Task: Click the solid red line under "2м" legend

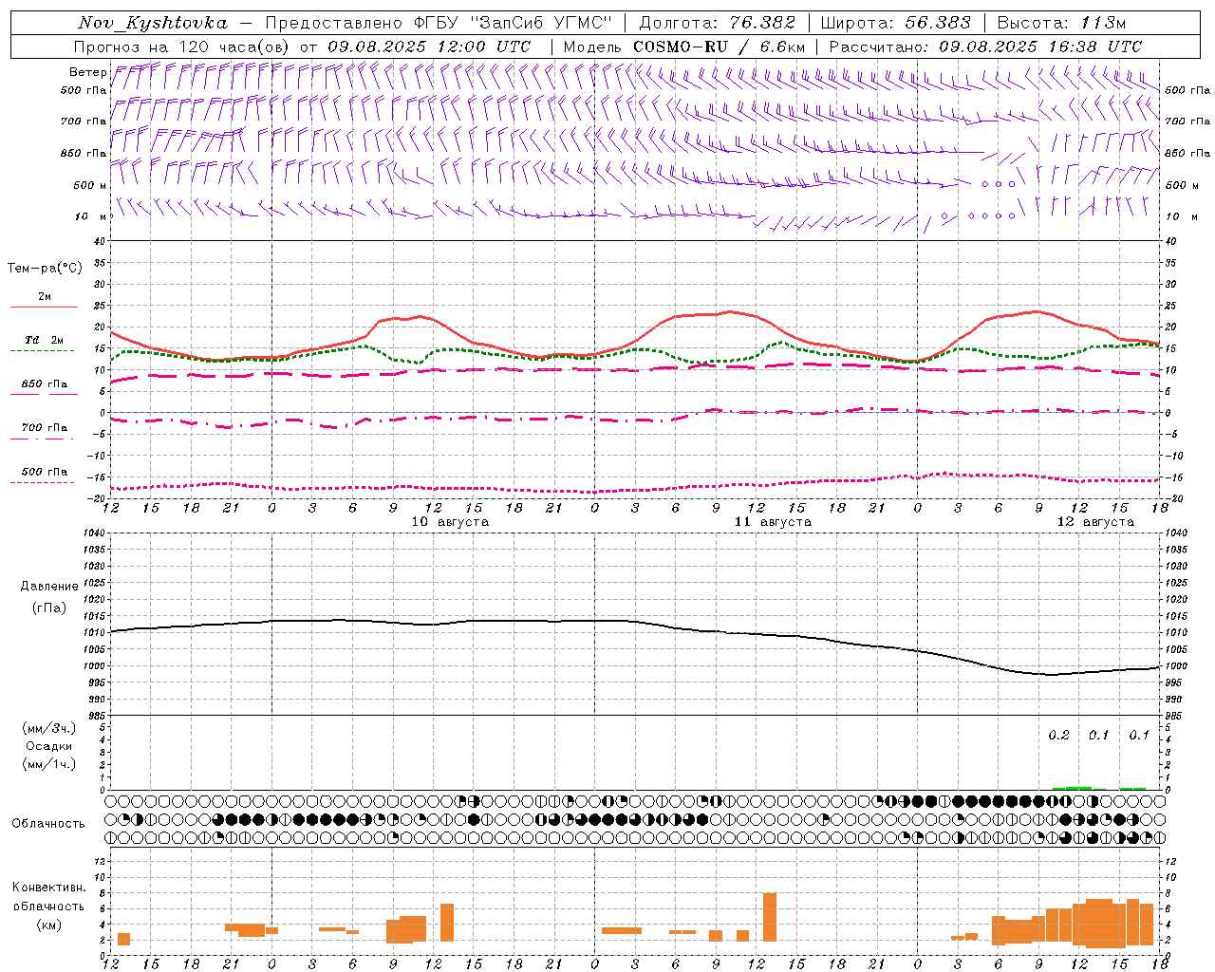Action: click(x=44, y=308)
